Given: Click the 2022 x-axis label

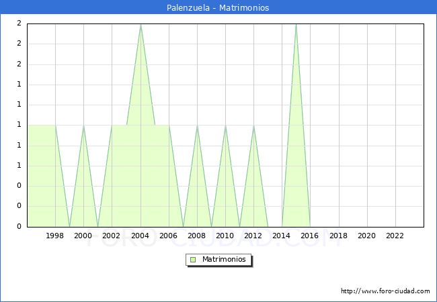Looking at the screenshot, I should [x=395, y=236].
